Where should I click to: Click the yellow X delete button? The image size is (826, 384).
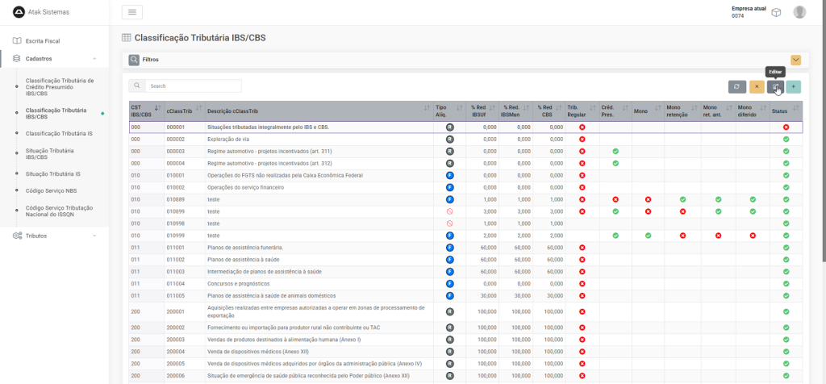click(x=757, y=86)
